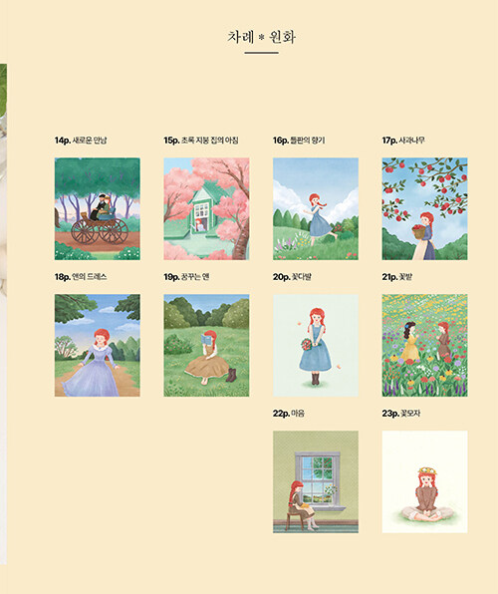Click the '23p. 꽃모자' caption
The width and height of the screenshot is (498, 594).
click(401, 414)
